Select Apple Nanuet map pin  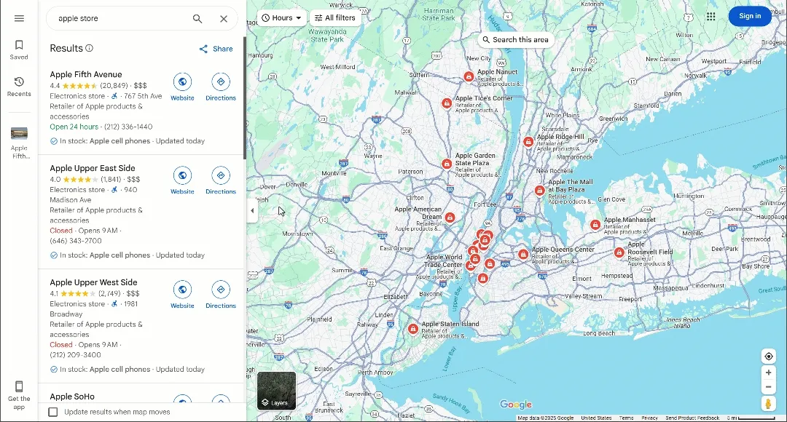pos(469,76)
